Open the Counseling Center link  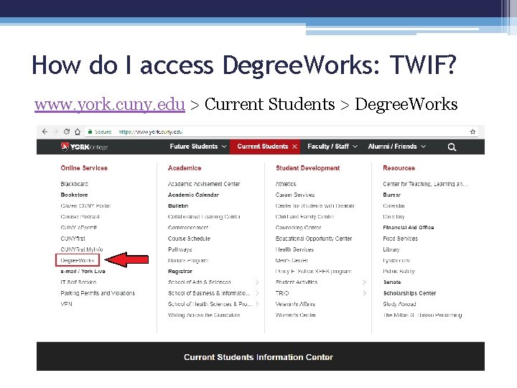point(298,228)
